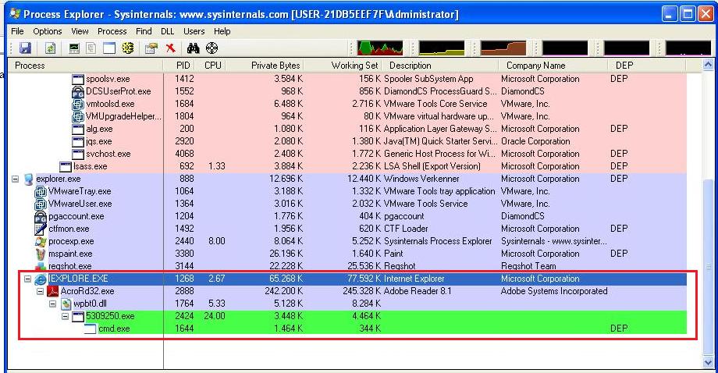
Task: Select the spoolsv.exe process row
Action: pos(347,79)
